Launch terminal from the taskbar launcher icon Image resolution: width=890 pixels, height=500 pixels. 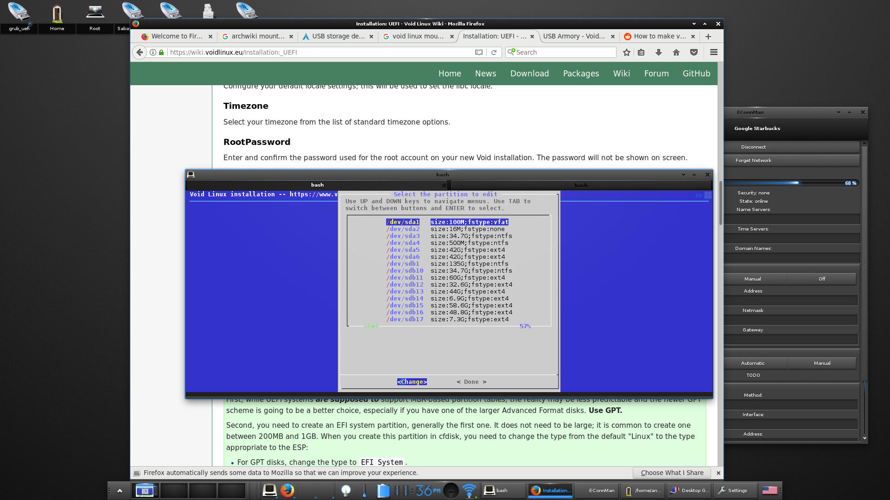[x=269, y=490]
